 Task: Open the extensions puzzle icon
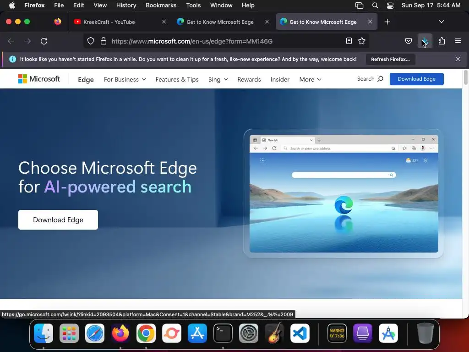coord(442,41)
